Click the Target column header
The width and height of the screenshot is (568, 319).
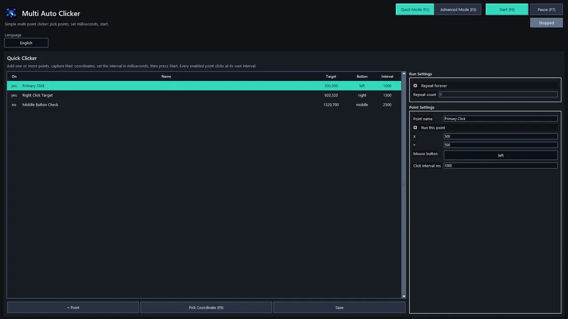pos(331,76)
